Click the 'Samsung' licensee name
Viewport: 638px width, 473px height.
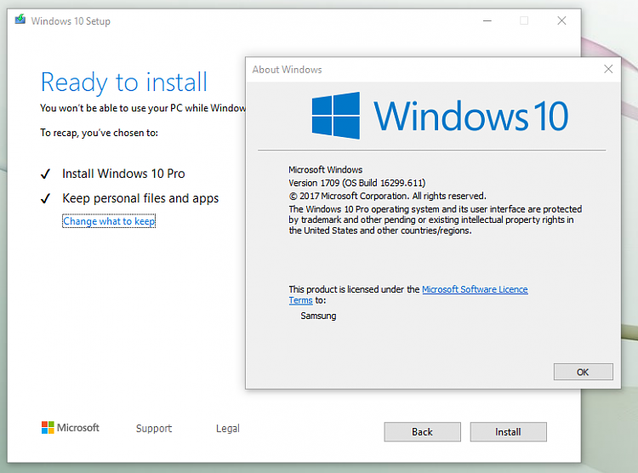pos(318,316)
